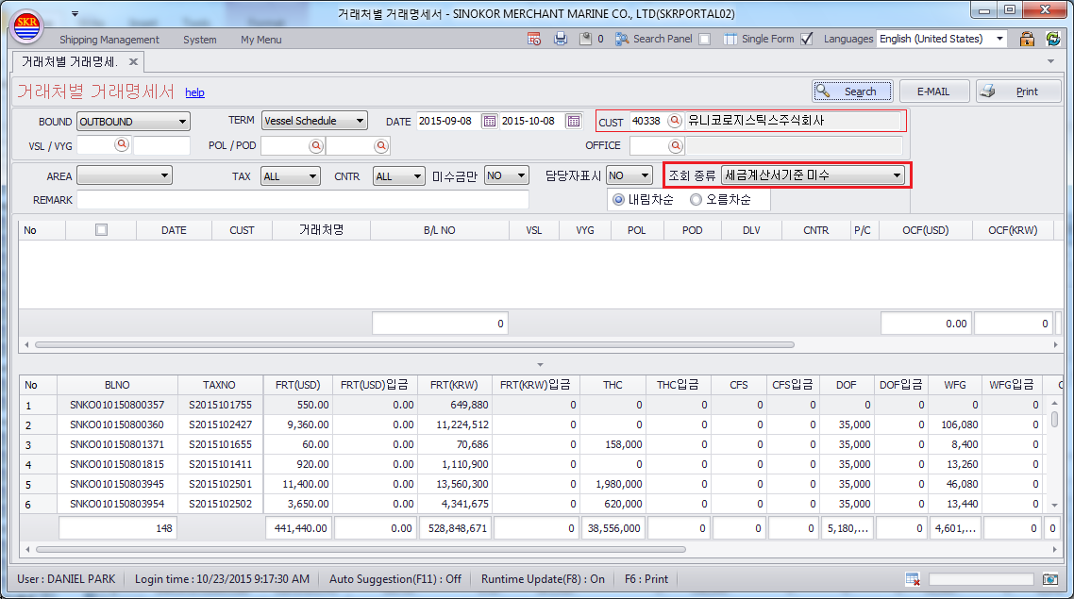Open the quick access arrow beside the SKR logo
1074x599 pixels.
(75, 14)
